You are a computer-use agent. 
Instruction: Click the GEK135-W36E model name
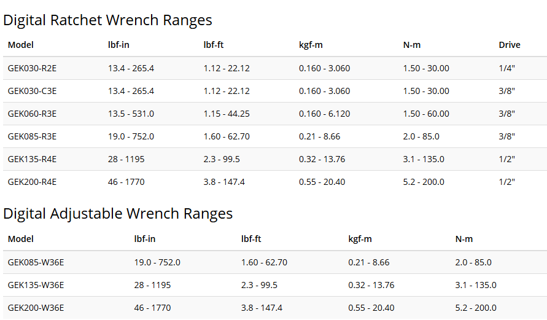coord(36,285)
